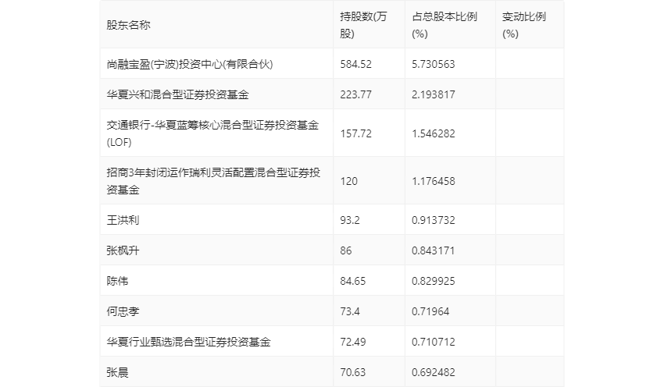The height and width of the screenshot is (387, 664).
Task: Select shareholder 华夏行业甄选混合型证券投资基金
Action: pos(188,342)
